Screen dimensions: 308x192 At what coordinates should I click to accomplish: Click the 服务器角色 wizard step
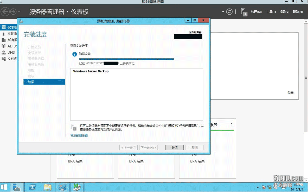pyautogui.click(x=36, y=64)
